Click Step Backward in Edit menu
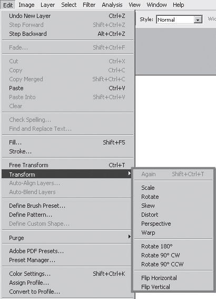Screen dimensions: 216x299 coord(67,34)
